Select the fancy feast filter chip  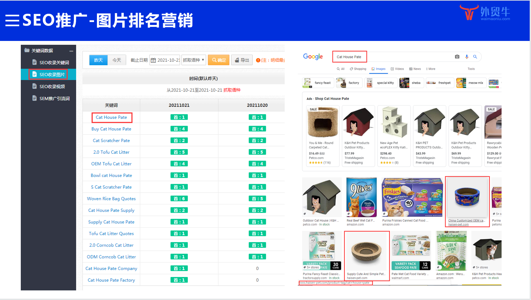click(x=318, y=83)
